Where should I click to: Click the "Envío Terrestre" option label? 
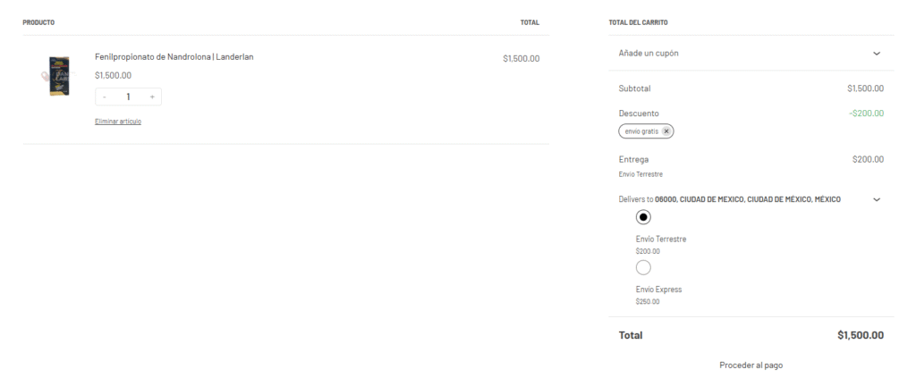pos(661,239)
